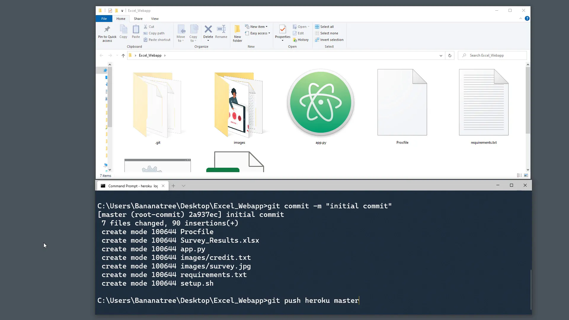Open the File menu
569x320 pixels.
tap(104, 19)
